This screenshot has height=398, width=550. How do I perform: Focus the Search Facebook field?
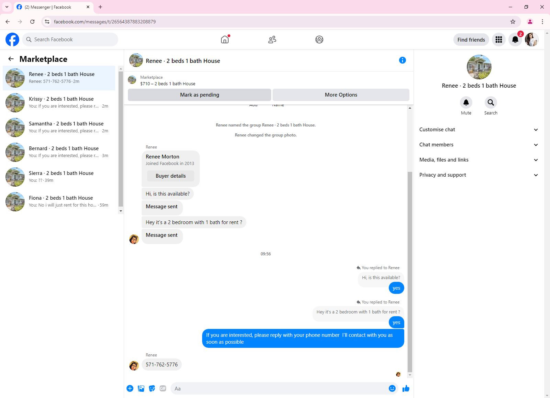tap(70, 40)
